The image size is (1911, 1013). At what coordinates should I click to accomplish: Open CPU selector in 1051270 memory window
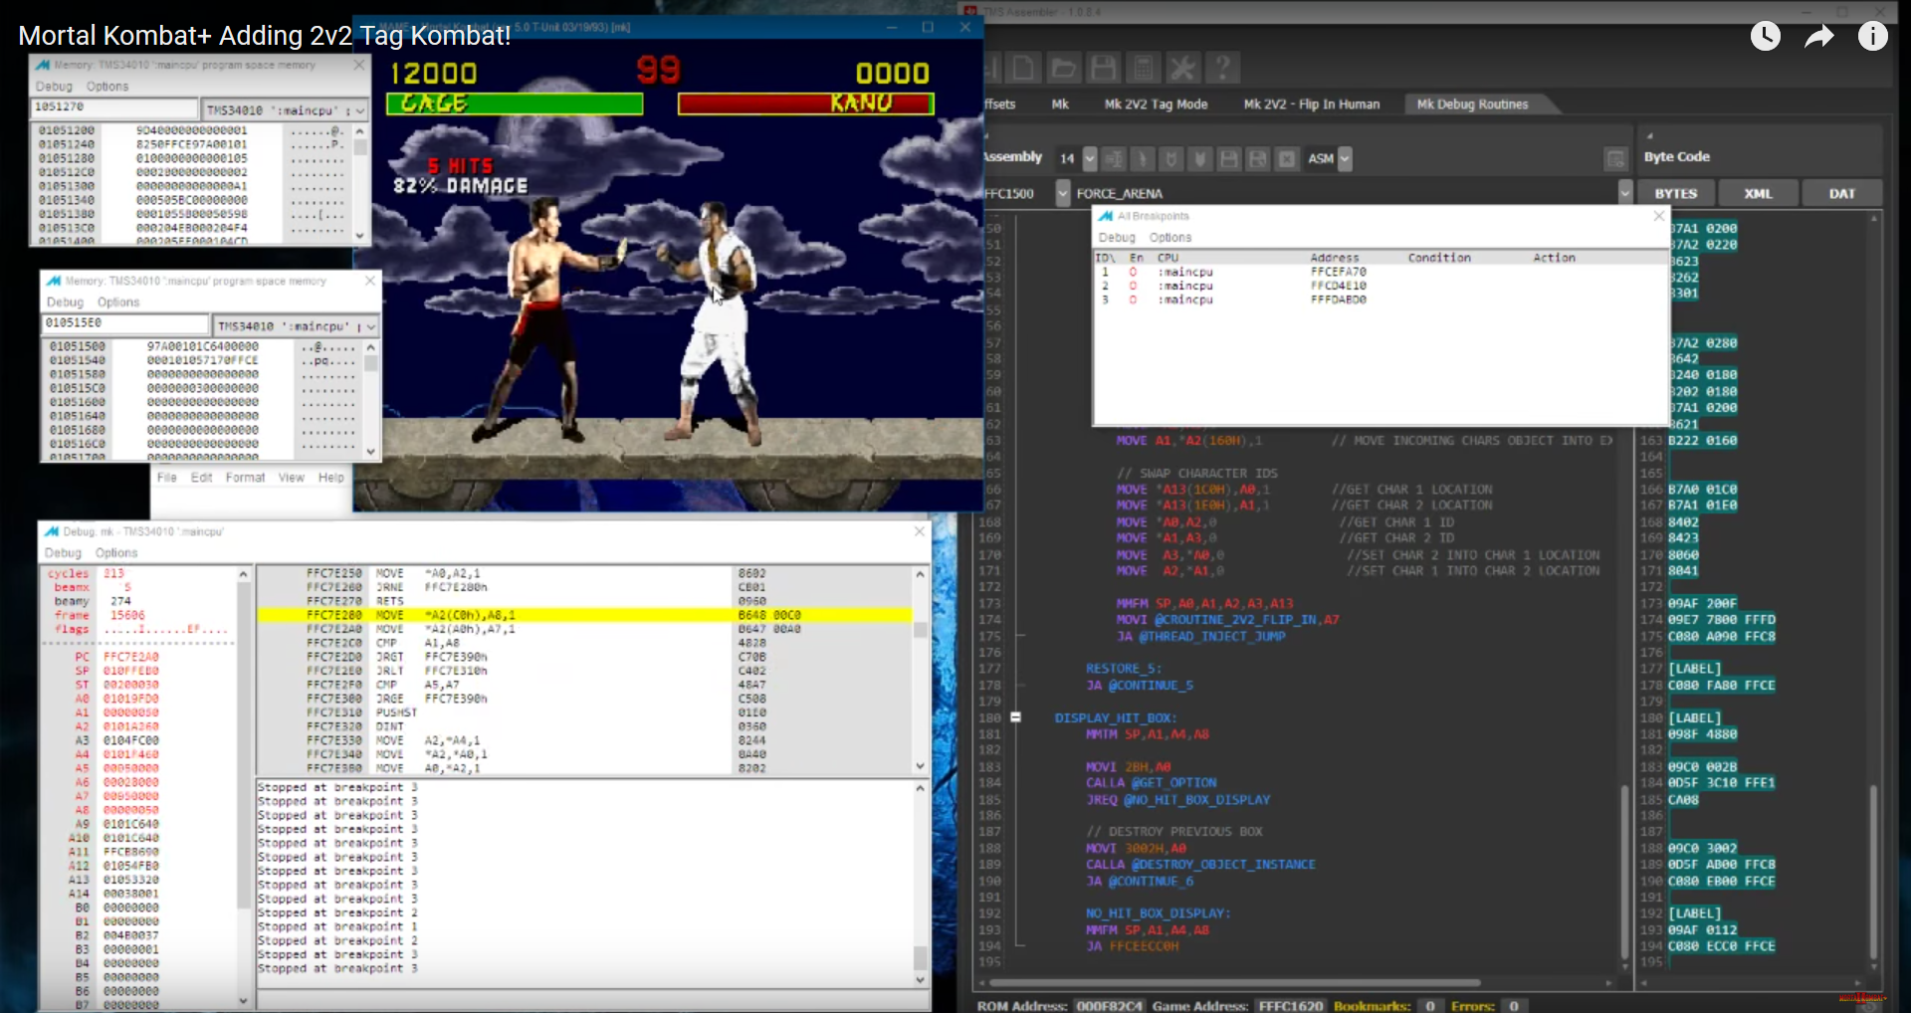pos(285,110)
